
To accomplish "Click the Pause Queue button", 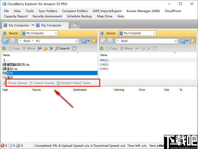I will click(15, 83).
